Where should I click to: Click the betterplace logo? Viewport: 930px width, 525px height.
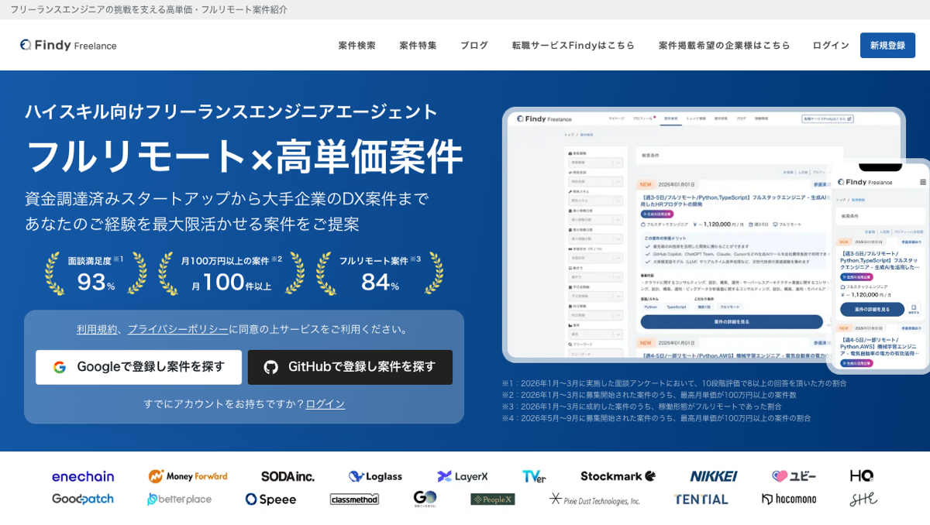pyautogui.click(x=179, y=499)
